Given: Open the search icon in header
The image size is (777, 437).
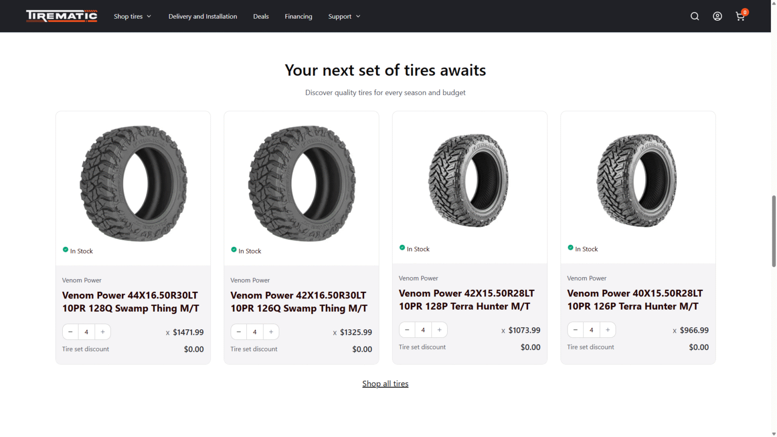Looking at the screenshot, I should click(x=695, y=16).
